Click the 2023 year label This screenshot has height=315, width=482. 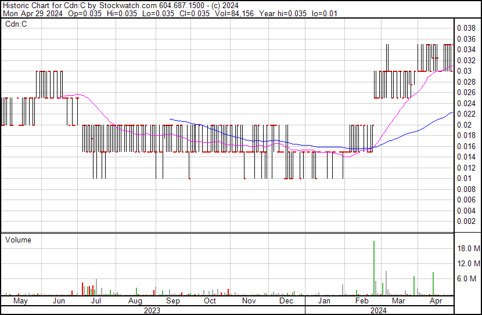152,310
